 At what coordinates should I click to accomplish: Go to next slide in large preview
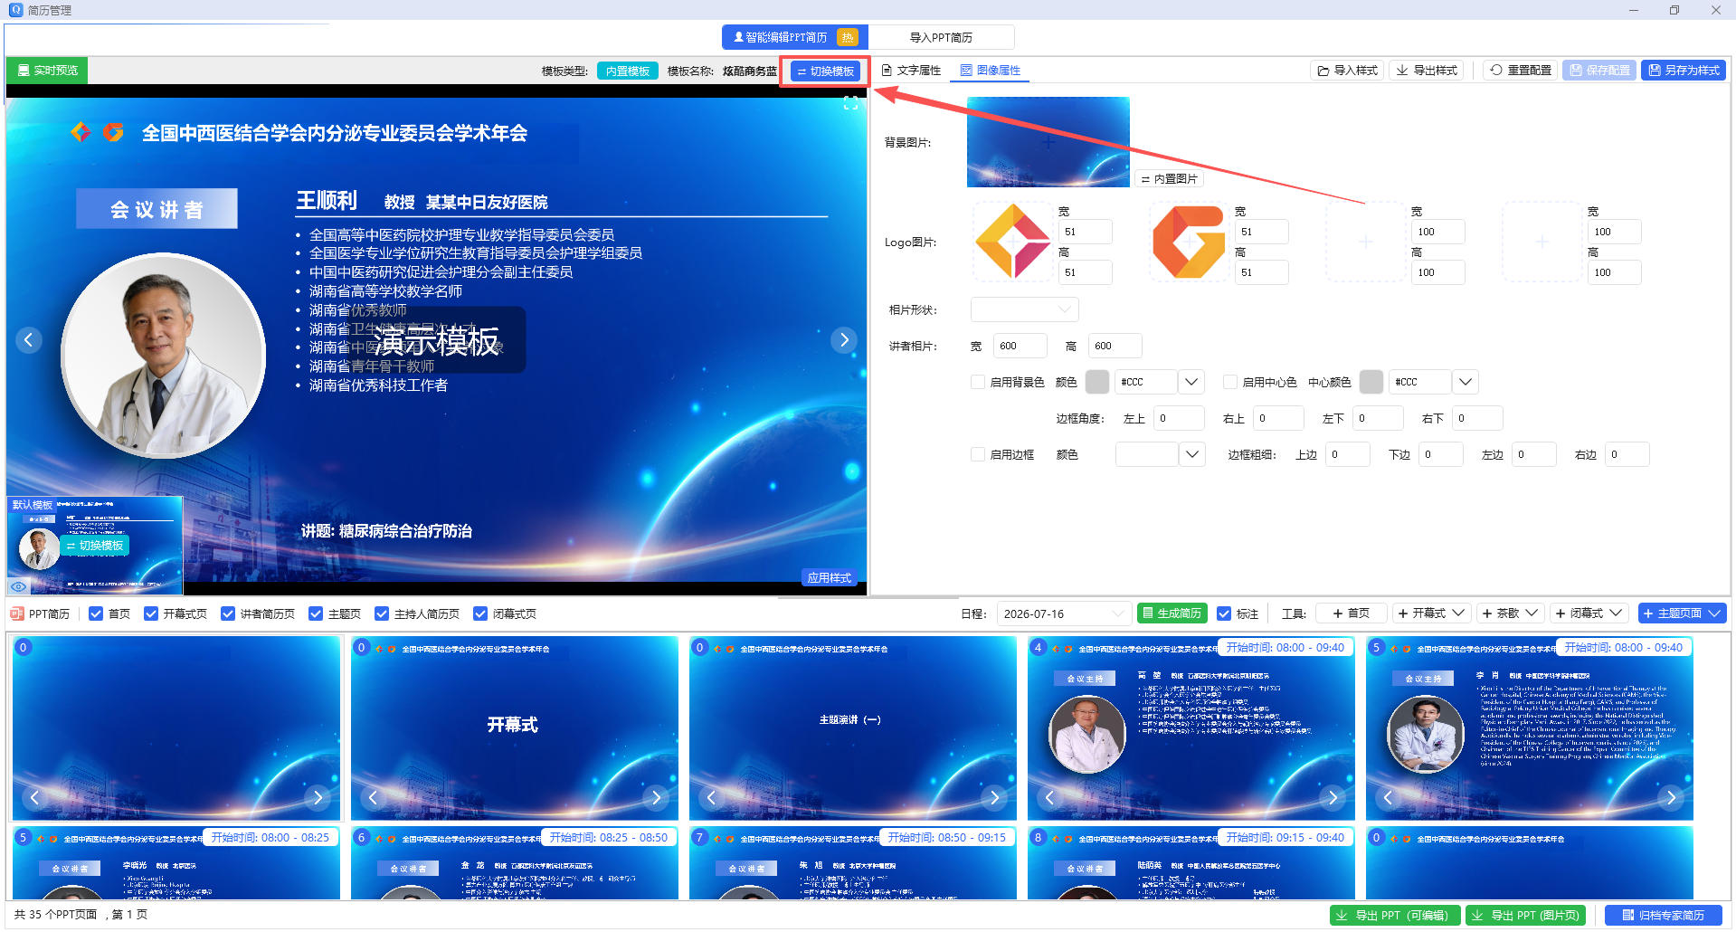[844, 340]
